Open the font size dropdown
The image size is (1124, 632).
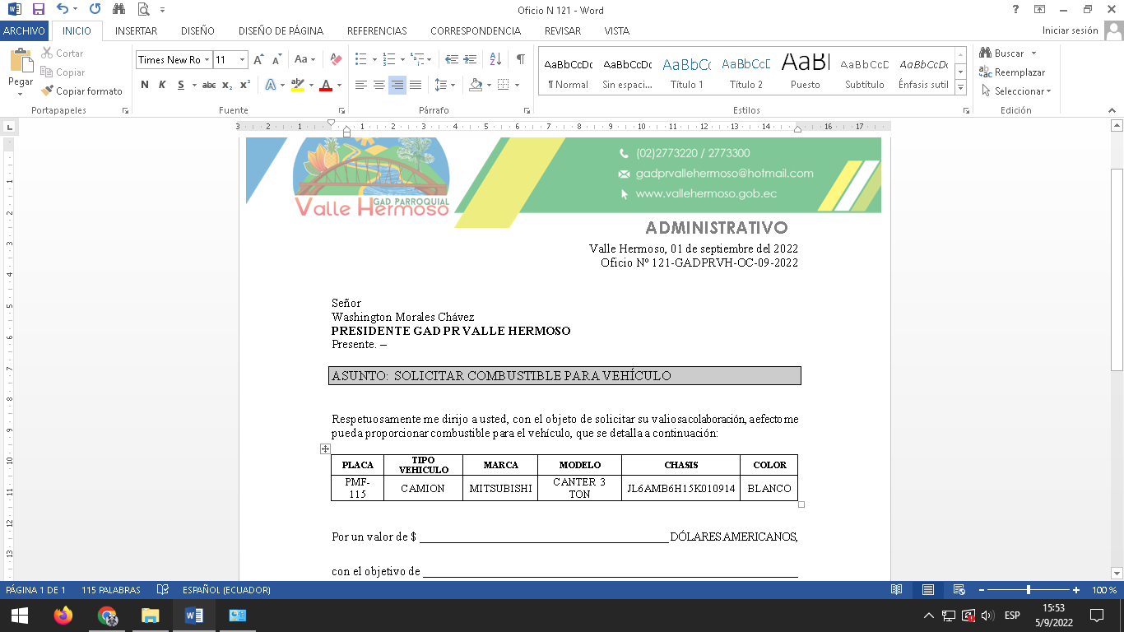pyautogui.click(x=242, y=59)
